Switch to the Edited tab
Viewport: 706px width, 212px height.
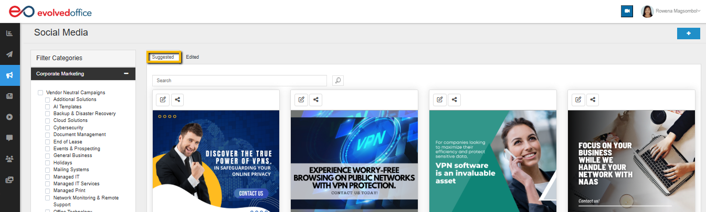(193, 57)
